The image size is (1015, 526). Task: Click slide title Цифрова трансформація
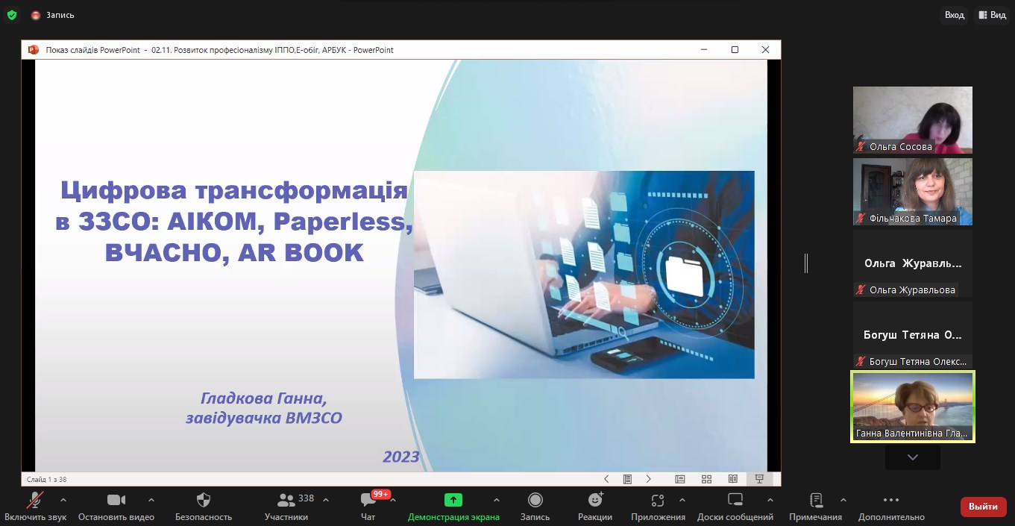(x=233, y=190)
